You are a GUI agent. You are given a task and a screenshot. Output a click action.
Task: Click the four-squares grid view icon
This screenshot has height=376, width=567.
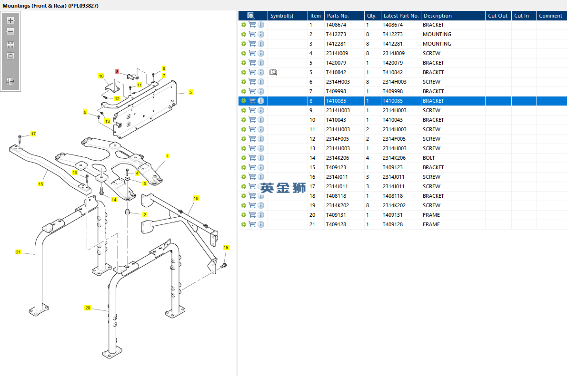[10, 45]
